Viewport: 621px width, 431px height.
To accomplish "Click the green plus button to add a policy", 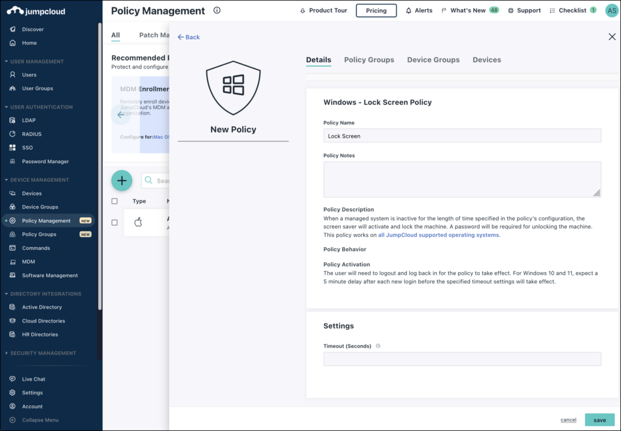I will (x=121, y=181).
